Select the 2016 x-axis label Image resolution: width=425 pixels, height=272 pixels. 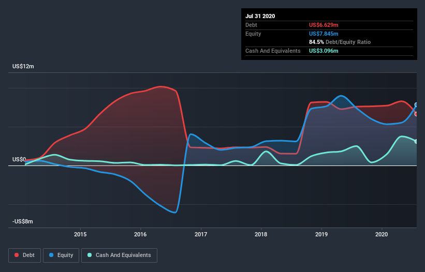point(140,234)
